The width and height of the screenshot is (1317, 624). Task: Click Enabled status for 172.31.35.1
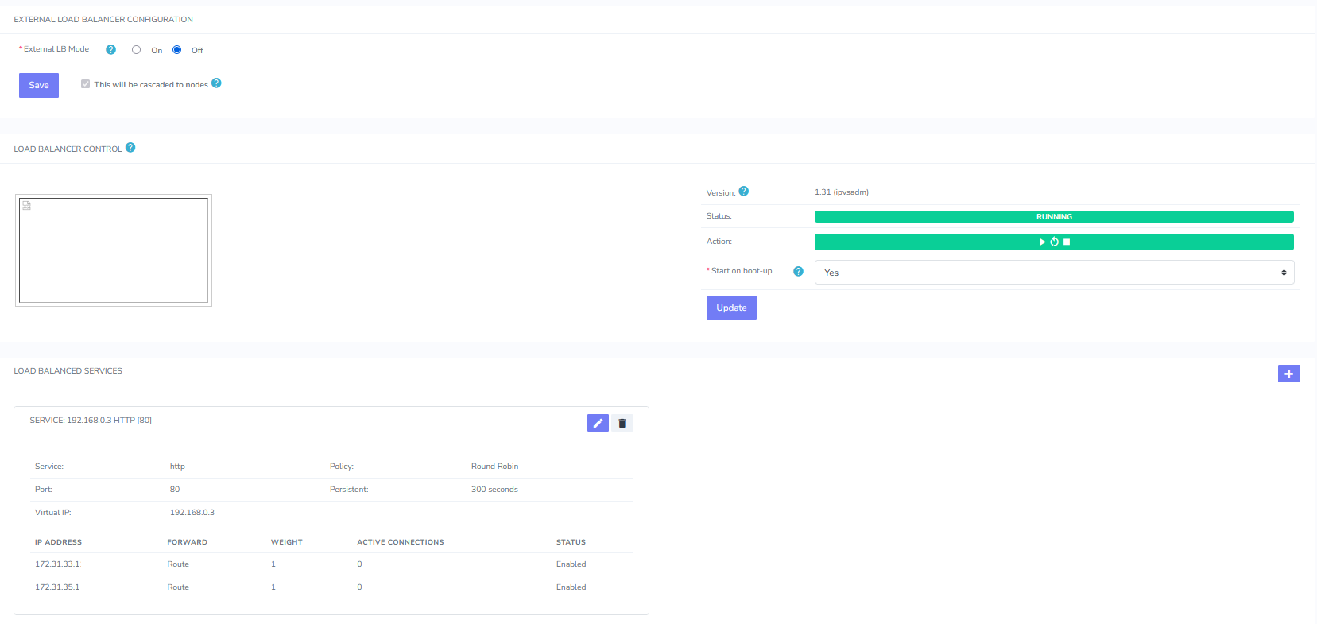coord(571,587)
